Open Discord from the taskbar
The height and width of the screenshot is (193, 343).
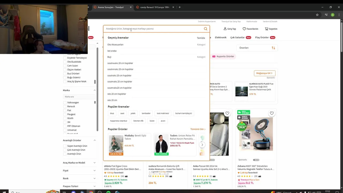coord(73,192)
